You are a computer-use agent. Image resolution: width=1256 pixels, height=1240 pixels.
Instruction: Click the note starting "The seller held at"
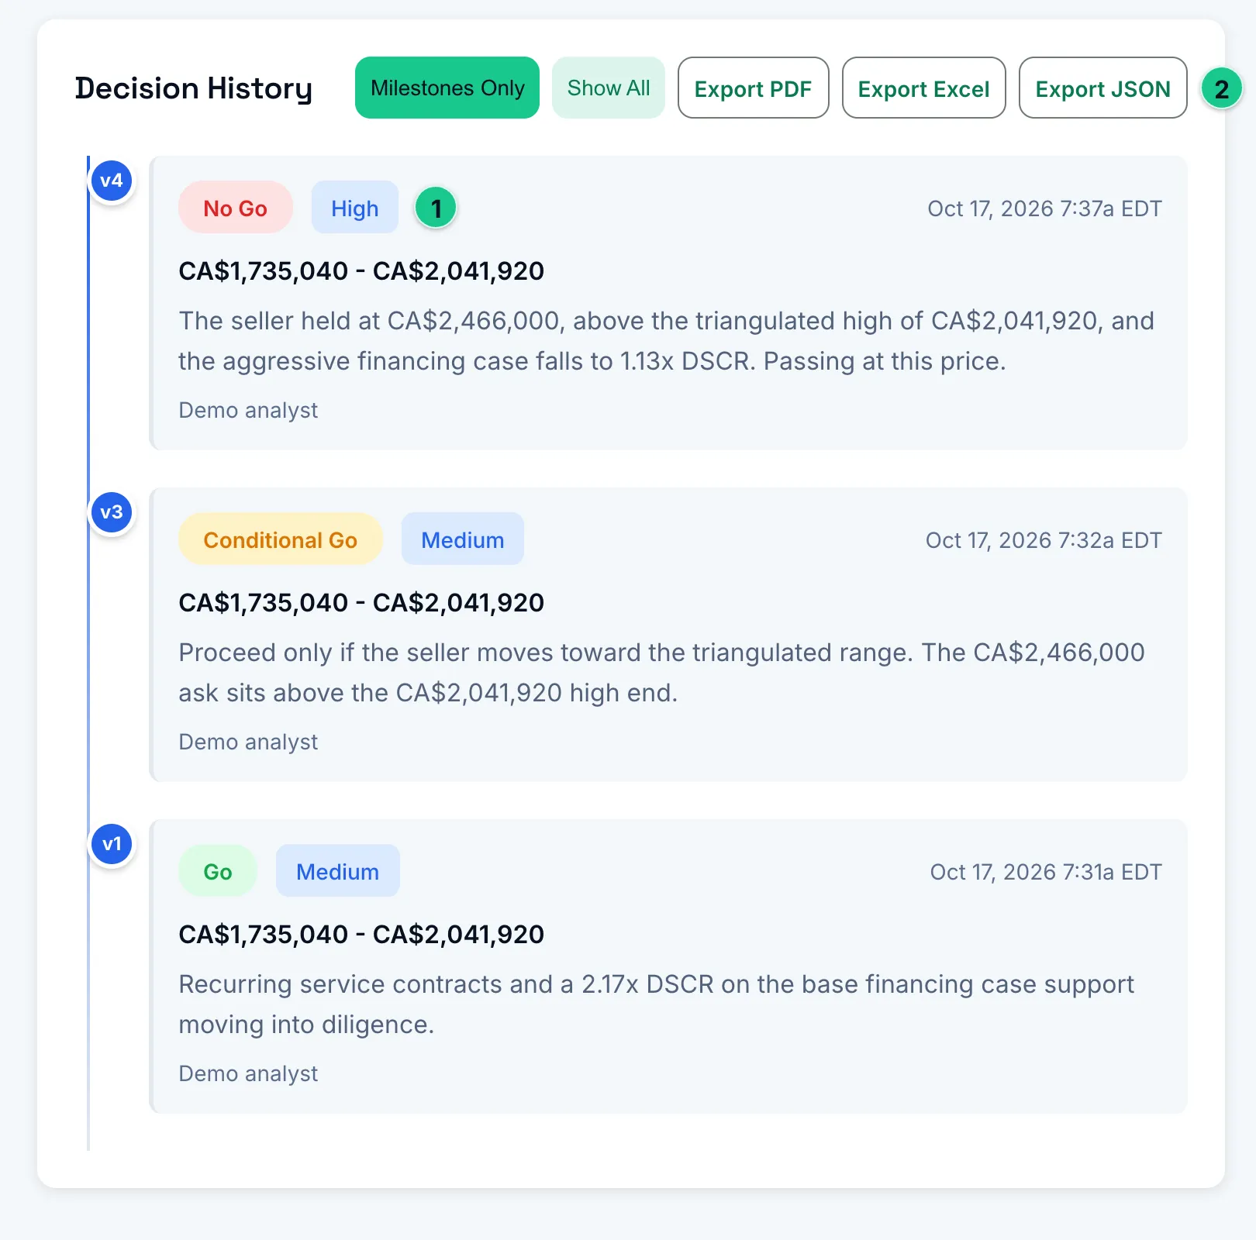(x=667, y=341)
